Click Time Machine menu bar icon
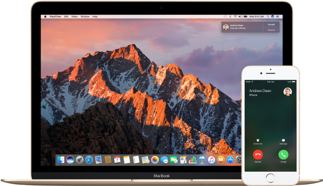The height and width of the screenshot is (186, 323). [226, 17]
